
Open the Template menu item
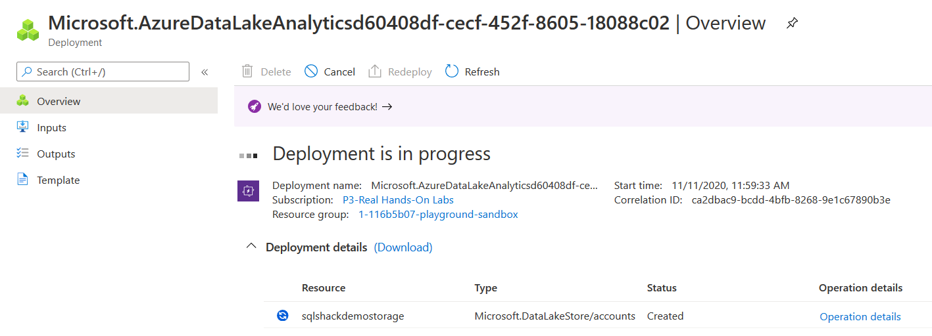pos(58,180)
